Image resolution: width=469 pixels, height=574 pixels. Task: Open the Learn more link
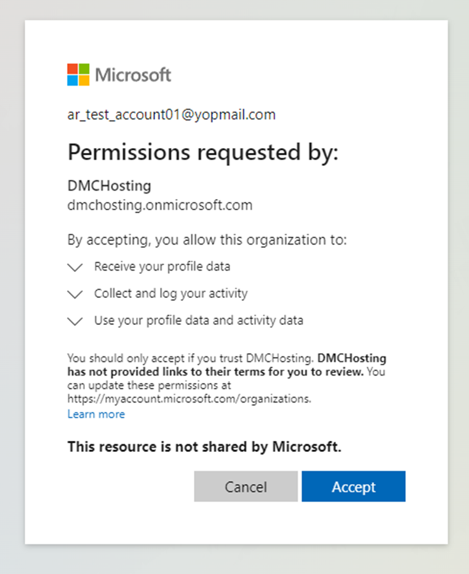point(96,414)
